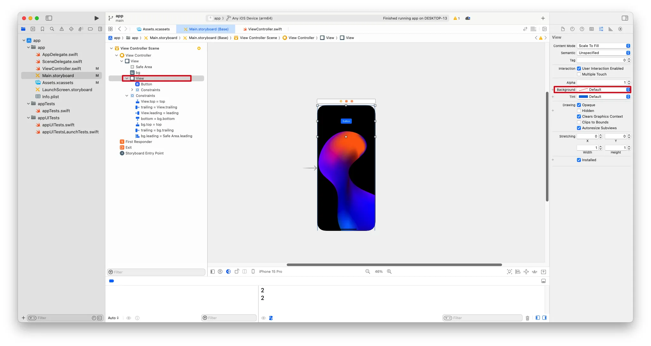This screenshot has width=651, height=346.
Task: Open the Attributes inspector icon
Action: click(x=601, y=29)
